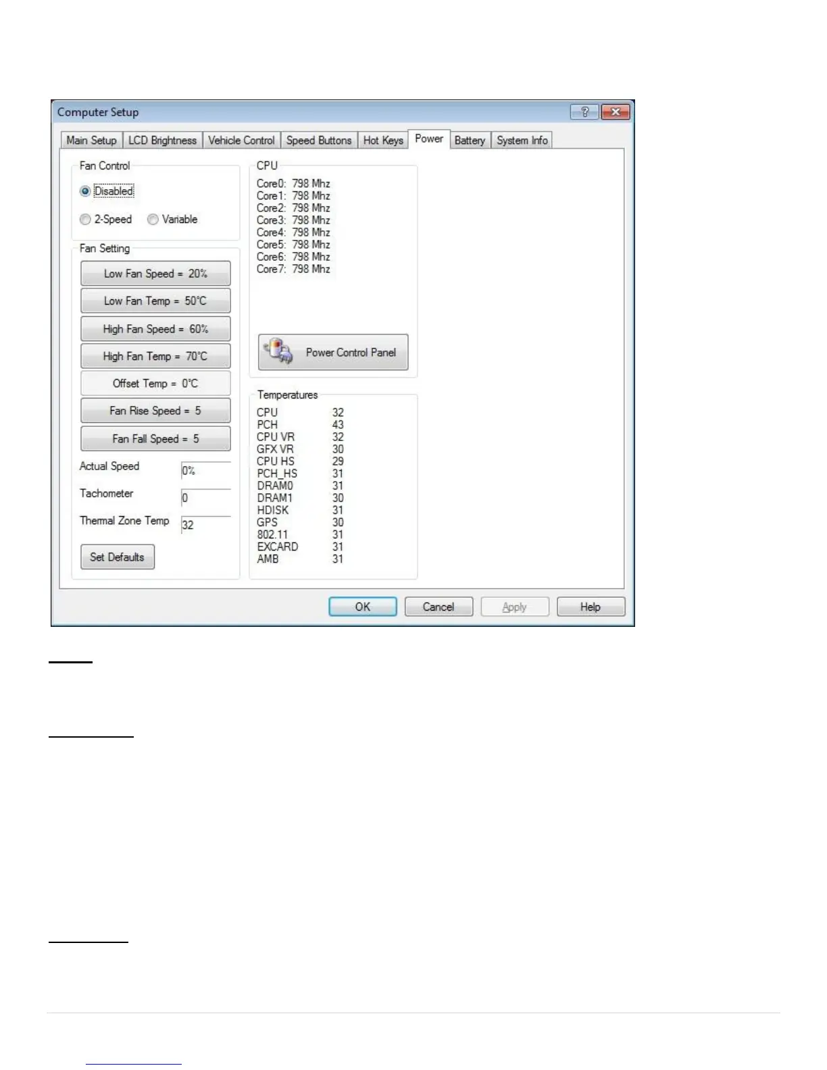Click the CPU VR temperature row
This screenshot has width=827, height=1070.
300,437
